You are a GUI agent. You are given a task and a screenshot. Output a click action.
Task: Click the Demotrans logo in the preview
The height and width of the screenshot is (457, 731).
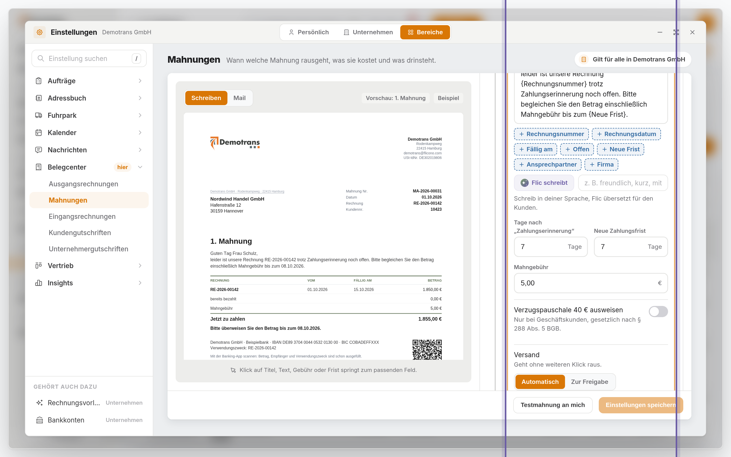pos(235,143)
